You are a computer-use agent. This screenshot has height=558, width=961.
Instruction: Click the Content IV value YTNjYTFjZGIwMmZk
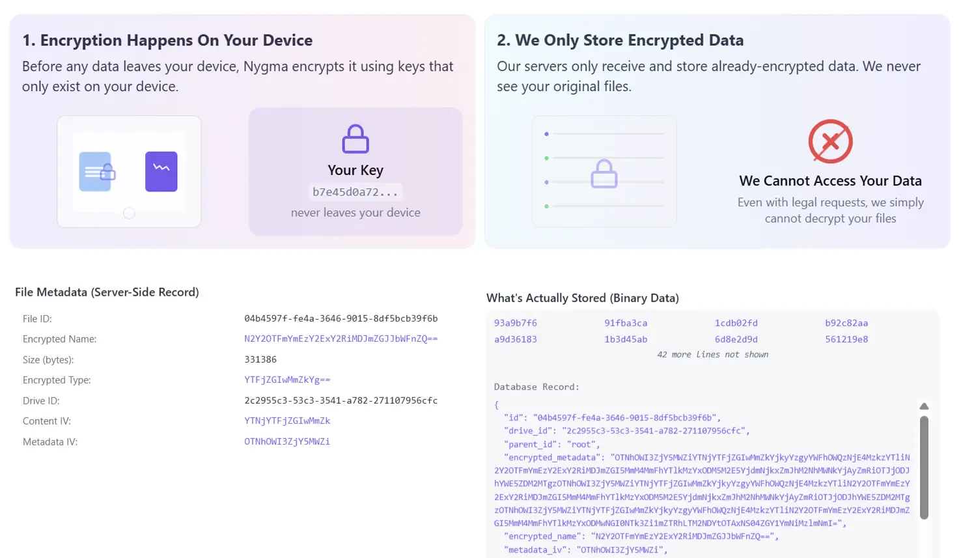coord(287,421)
